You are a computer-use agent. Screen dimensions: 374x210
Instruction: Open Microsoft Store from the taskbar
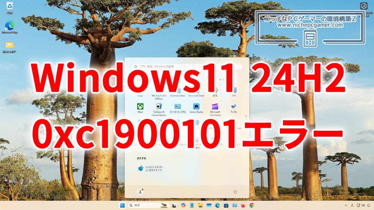(x=226, y=205)
